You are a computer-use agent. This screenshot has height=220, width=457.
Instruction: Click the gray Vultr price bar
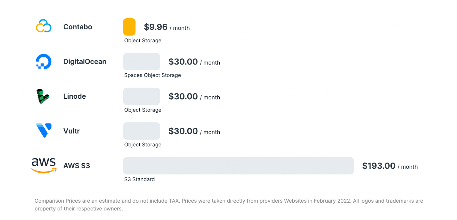tap(141, 131)
